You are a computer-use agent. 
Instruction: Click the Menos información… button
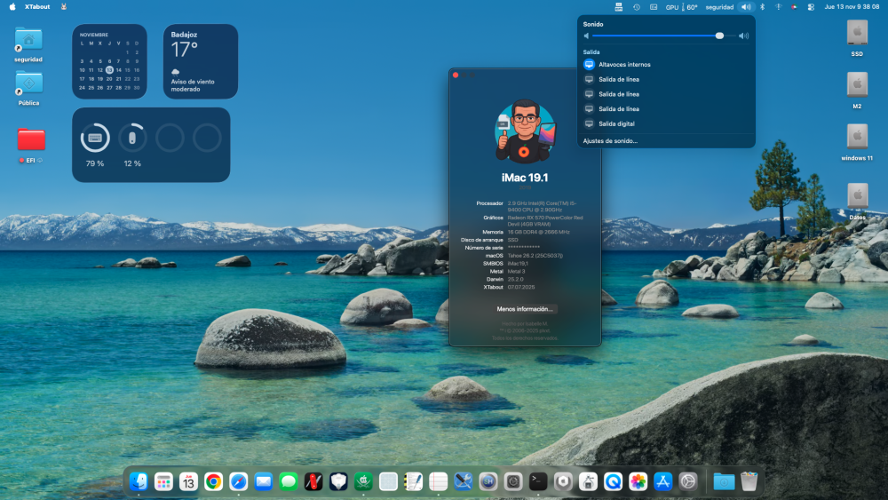click(x=525, y=308)
